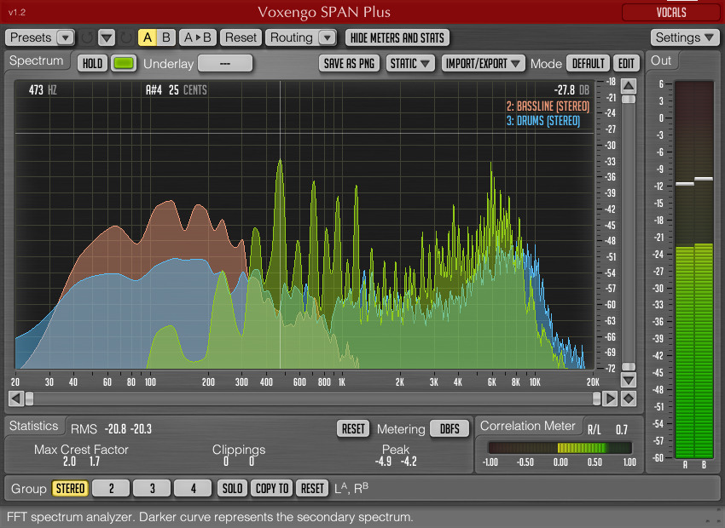Viewport: 725px width, 528px height.
Task: Copy state A to B
Action: 197,37
